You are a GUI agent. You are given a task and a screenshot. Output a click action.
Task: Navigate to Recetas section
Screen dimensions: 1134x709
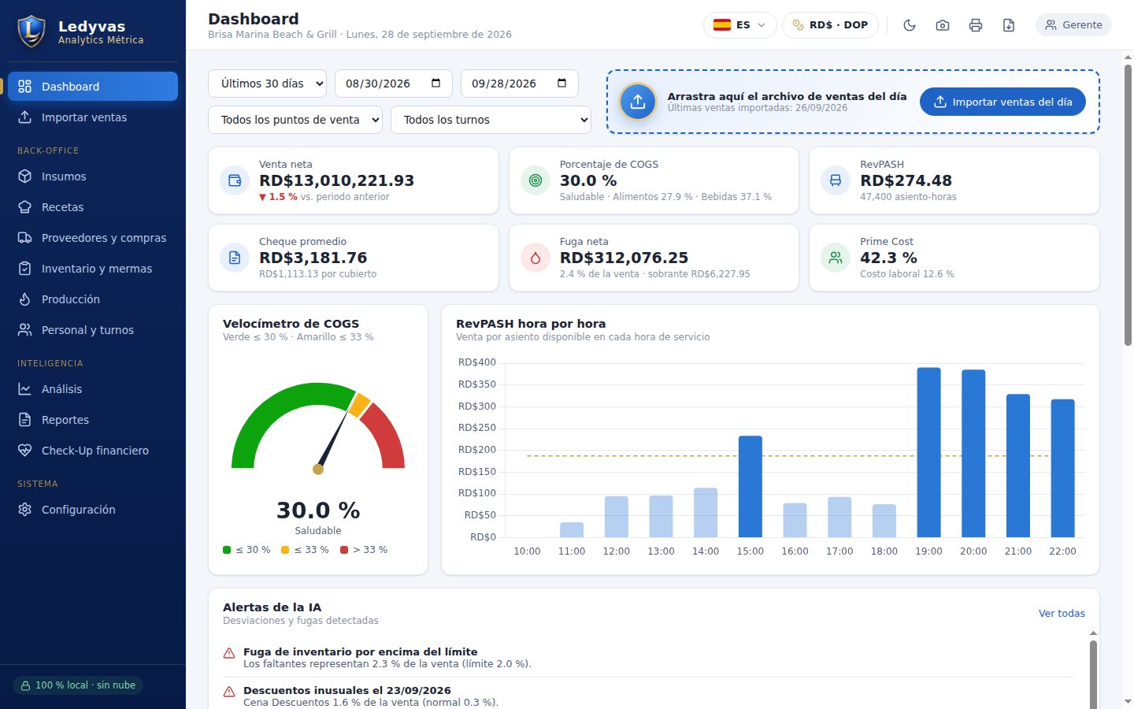click(x=93, y=207)
